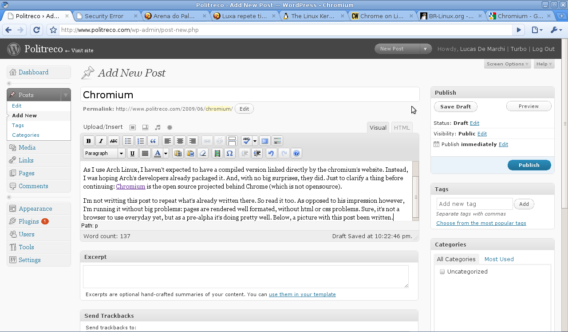Switch to the Visual editor tab
Image resolution: width=568 pixels, height=332 pixels.
click(x=378, y=127)
